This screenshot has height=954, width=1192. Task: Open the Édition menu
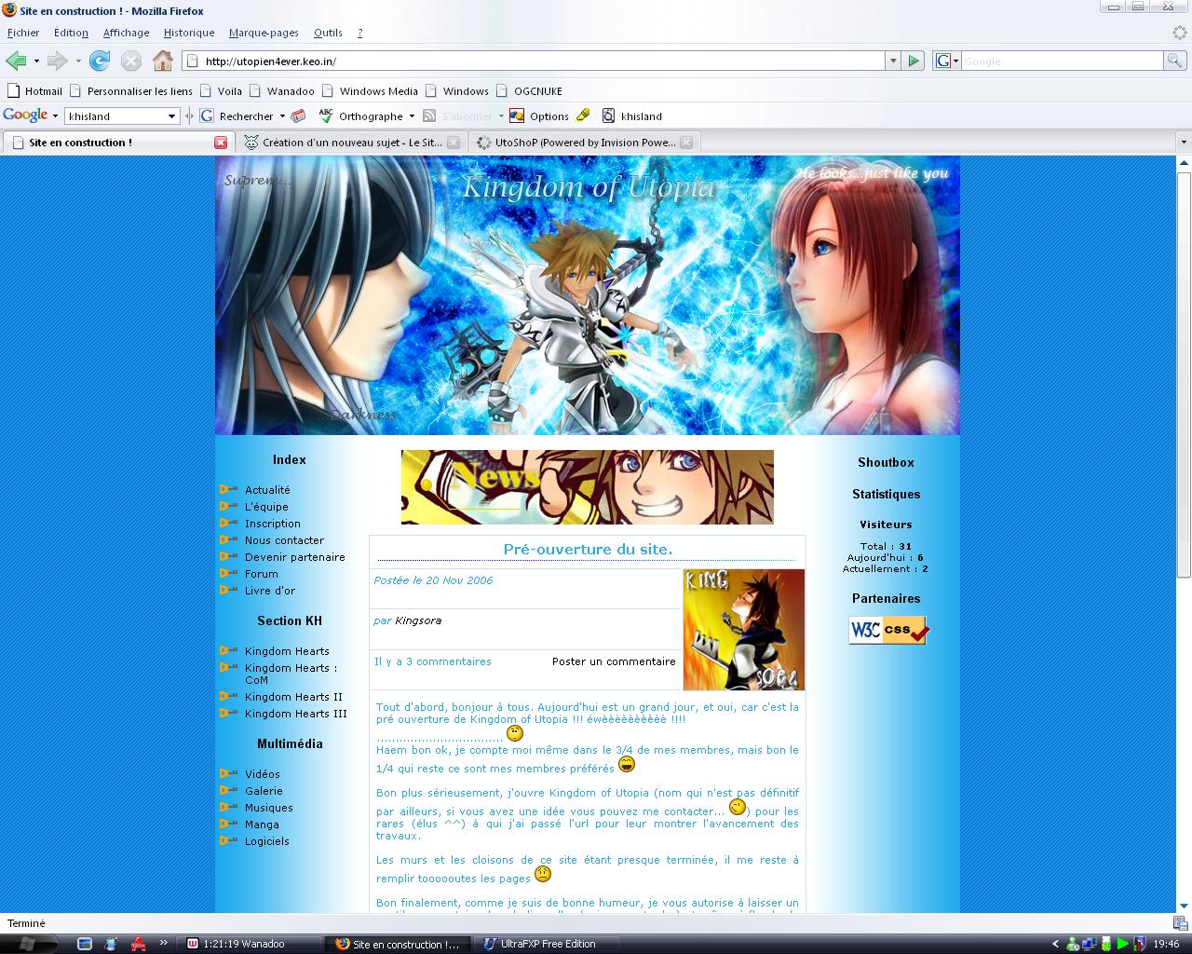coord(71,33)
